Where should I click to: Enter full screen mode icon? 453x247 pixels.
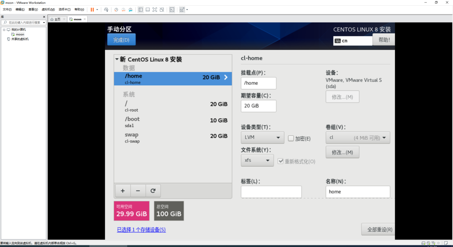click(155, 10)
